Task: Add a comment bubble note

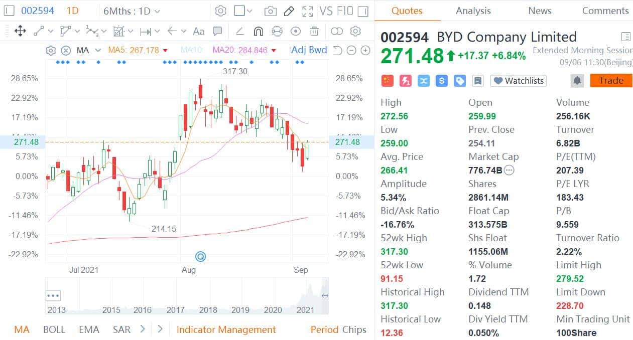Action: coord(217,31)
